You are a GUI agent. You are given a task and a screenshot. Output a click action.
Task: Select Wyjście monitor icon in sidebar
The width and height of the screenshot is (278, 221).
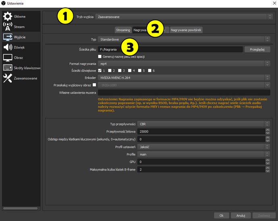point(7,37)
